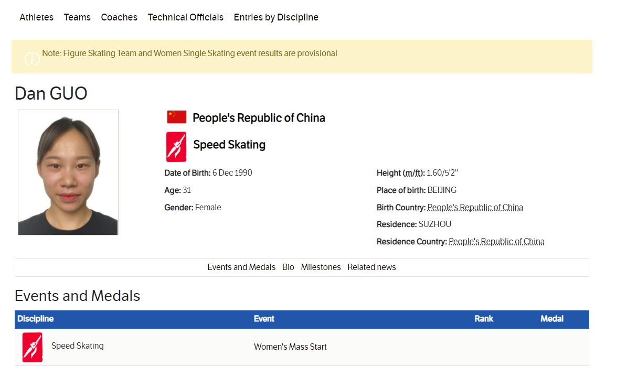This screenshot has width=627, height=378.
Task: Click place of birth BEIJING
Action: click(442, 190)
